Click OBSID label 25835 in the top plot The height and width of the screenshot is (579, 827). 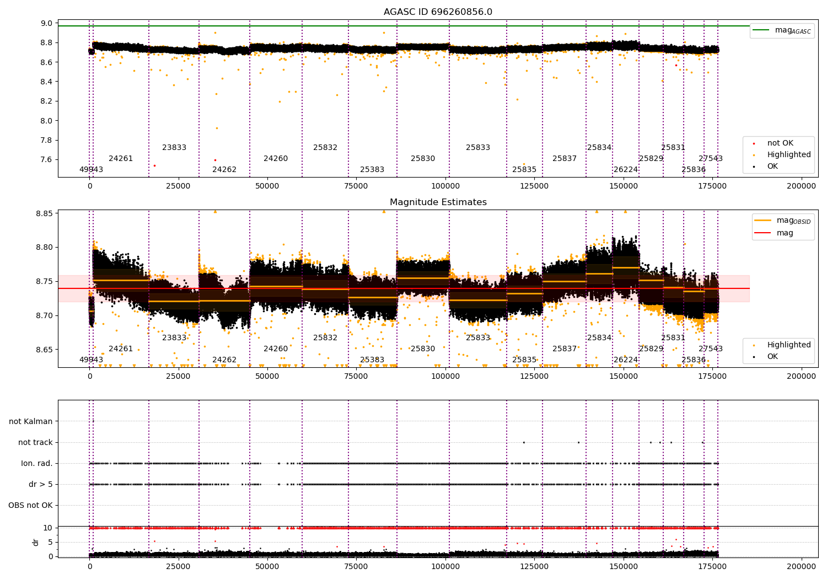pos(524,170)
